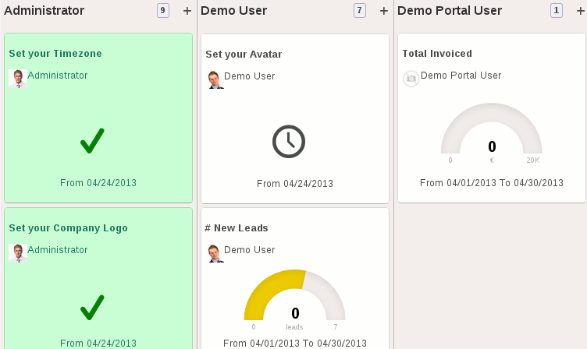Click Administrator avatar in Company Logo card
This screenshot has height=349, width=587.
[17, 252]
